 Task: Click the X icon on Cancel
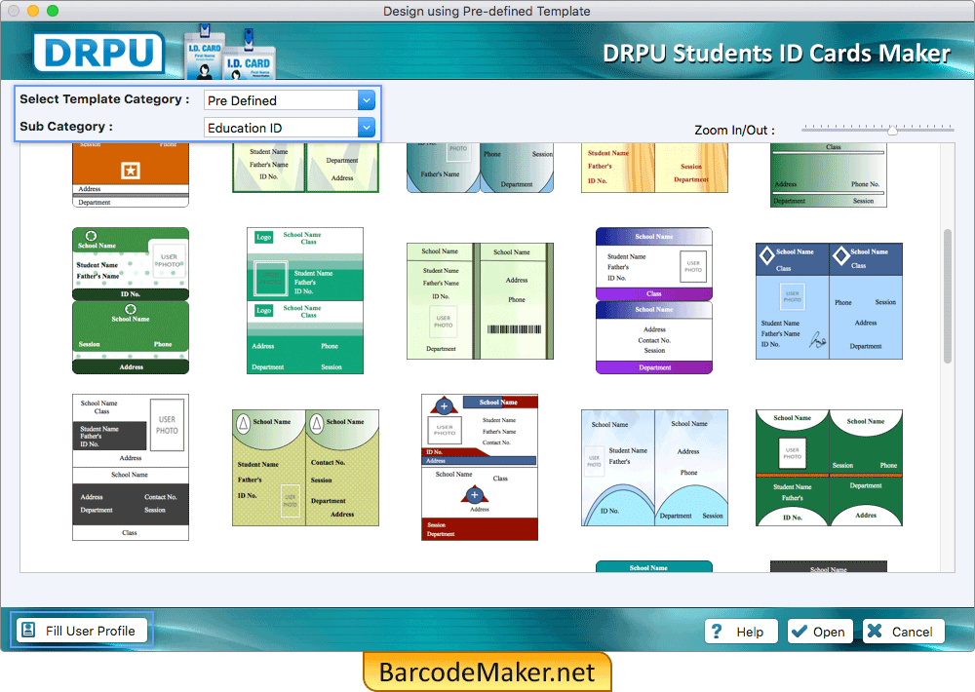875,631
